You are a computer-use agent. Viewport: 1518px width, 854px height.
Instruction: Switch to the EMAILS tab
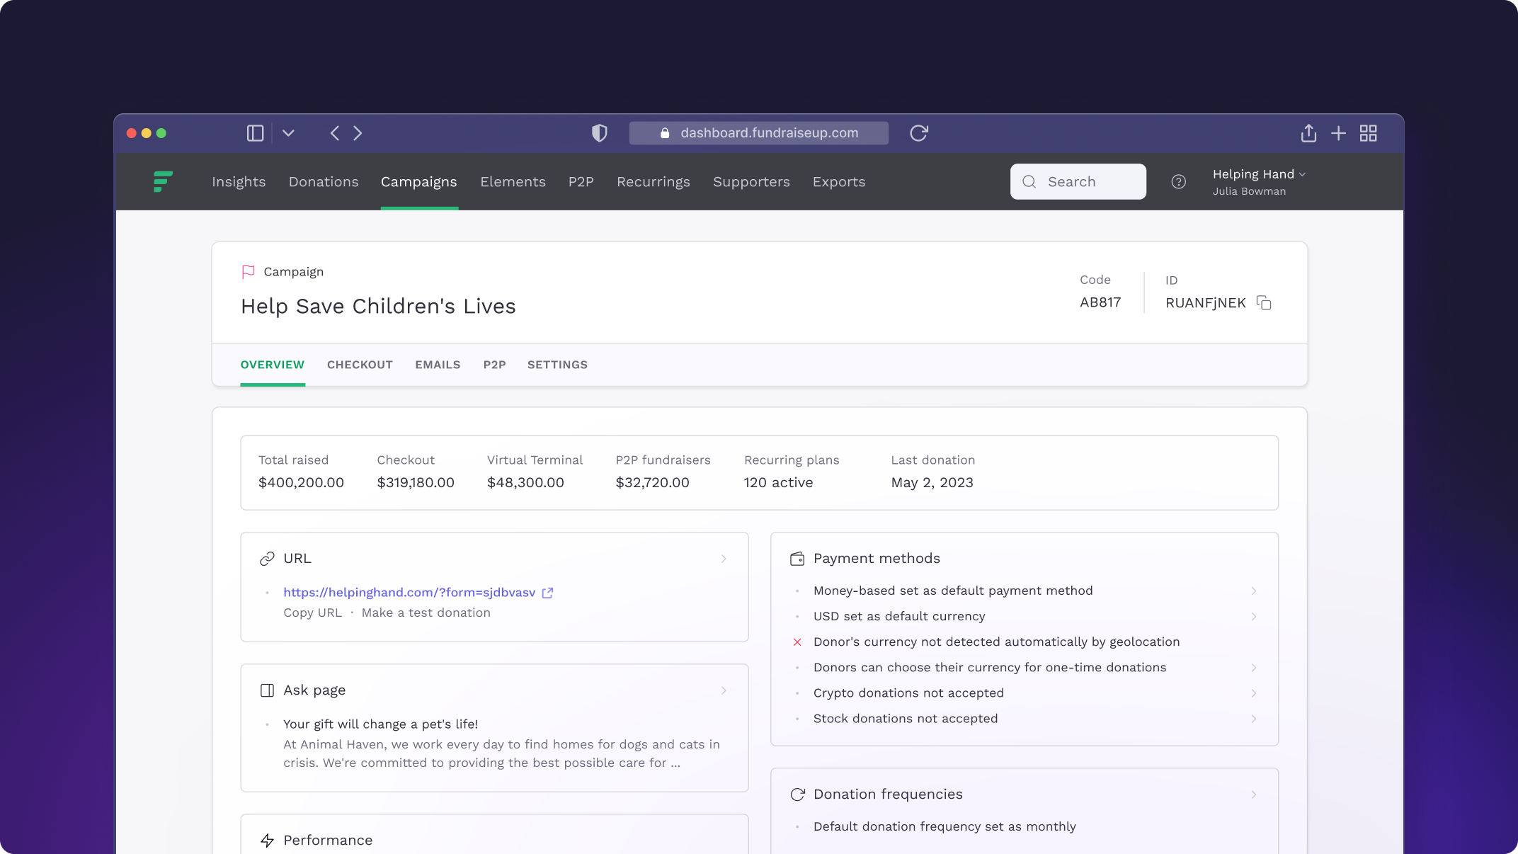pyautogui.click(x=438, y=365)
